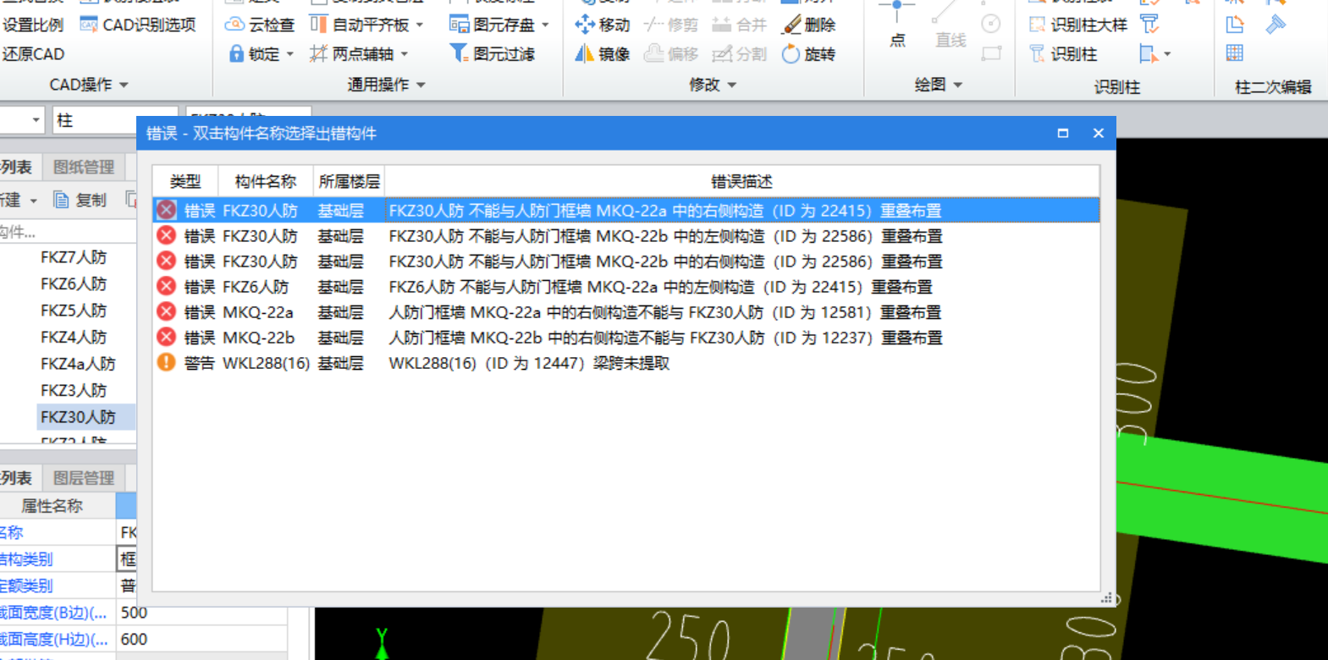Choose the 两点辅轴 auxiliary axis tool
The image size is (1328, 660).
351,54
